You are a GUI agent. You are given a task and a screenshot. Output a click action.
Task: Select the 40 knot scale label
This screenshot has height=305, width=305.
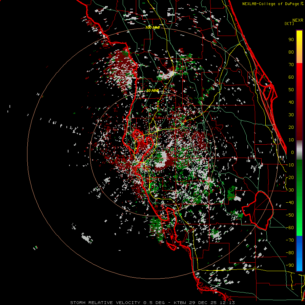pyautogui.click(x=291, y=102)
